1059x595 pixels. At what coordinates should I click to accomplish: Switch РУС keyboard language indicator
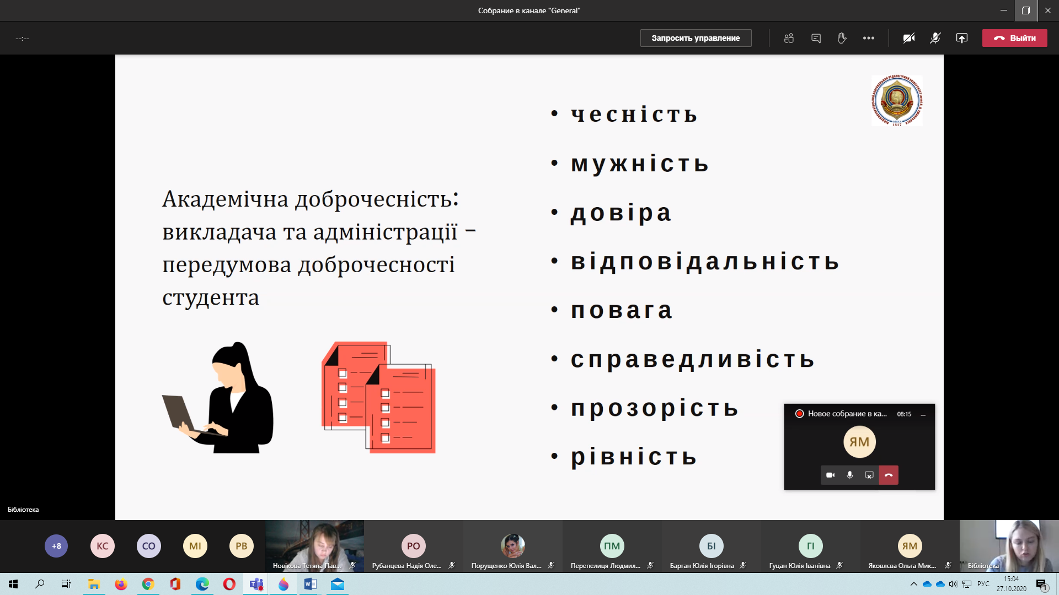coord(983,584)
